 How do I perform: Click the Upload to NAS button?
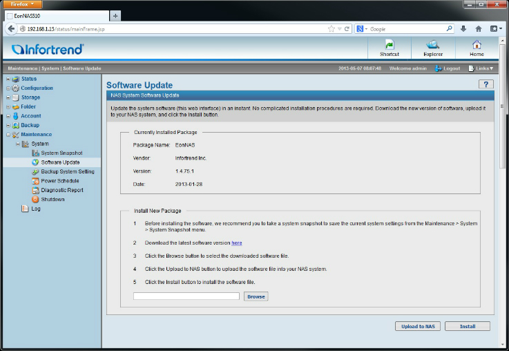coord(418,326)
